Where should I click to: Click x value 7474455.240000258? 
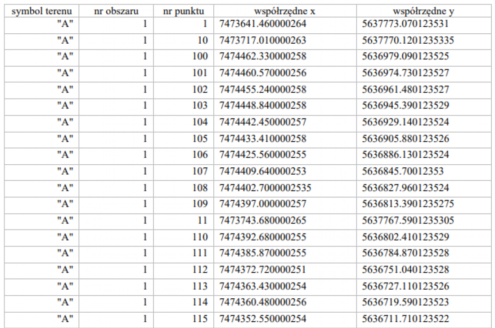(263, 90)
